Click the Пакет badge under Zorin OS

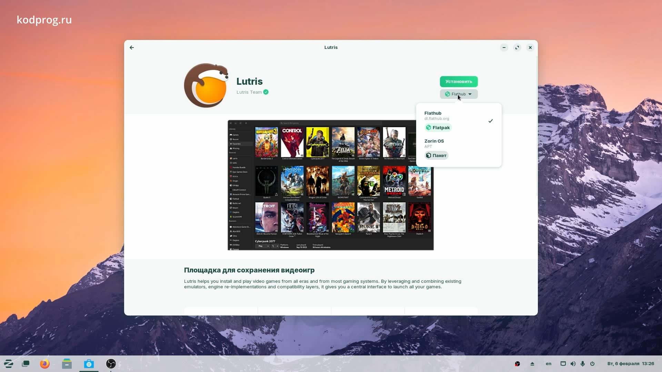(x=436, y=156)
